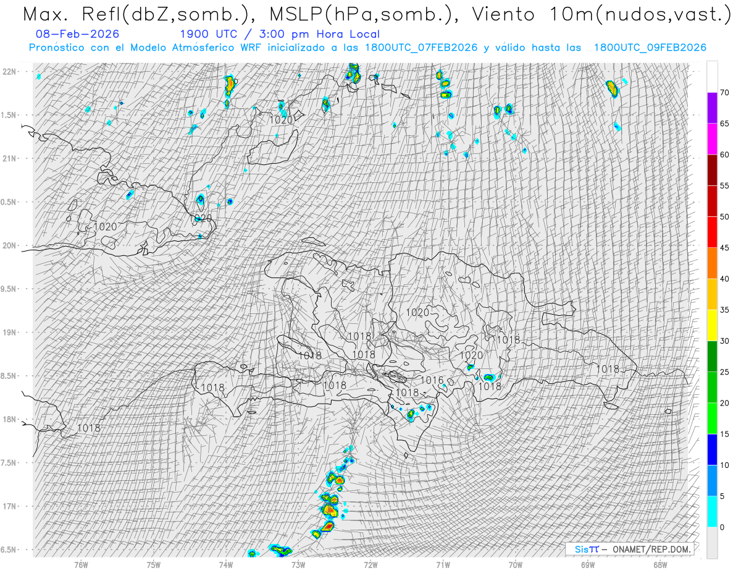Click the '75W' longitude axis label

coord(153,565)
